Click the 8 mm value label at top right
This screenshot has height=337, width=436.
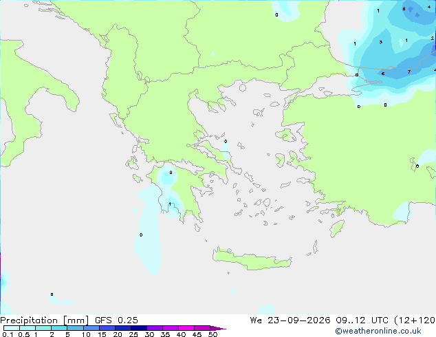click(404, 9)
